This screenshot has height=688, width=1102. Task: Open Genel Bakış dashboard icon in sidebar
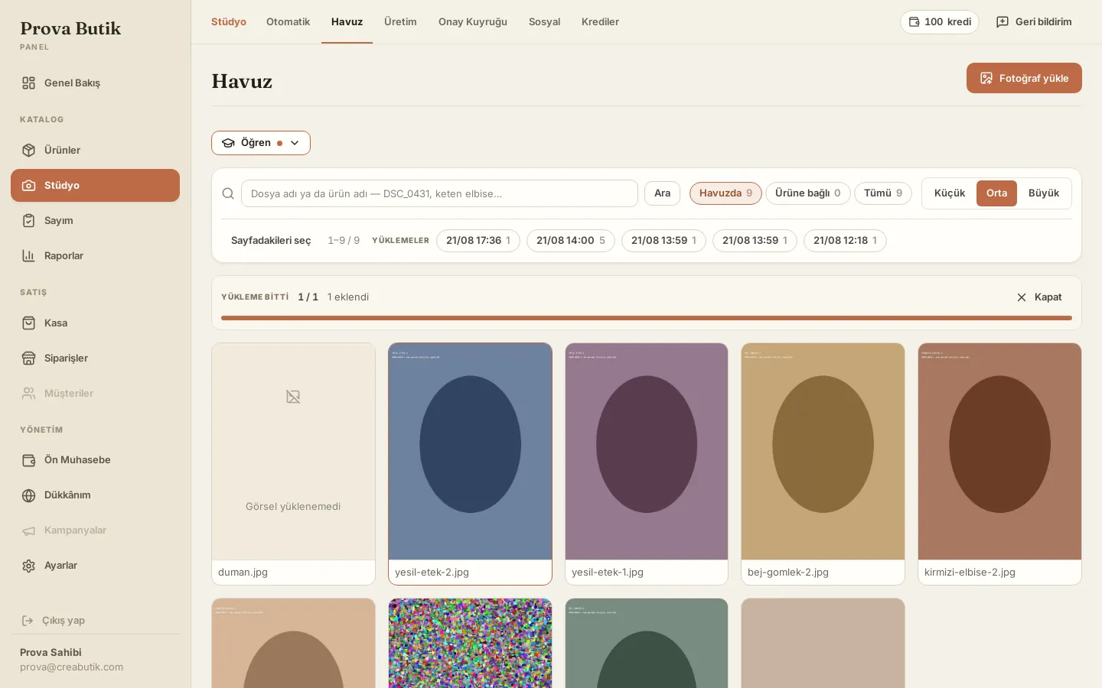tap(28, 83)
